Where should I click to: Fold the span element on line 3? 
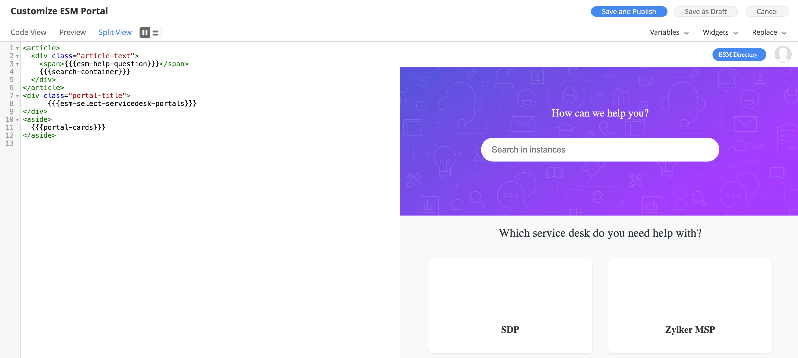point(18,64)
